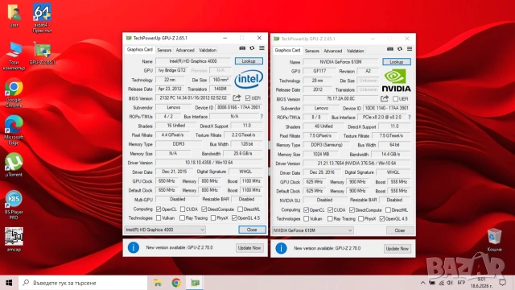
Task: Expand the NVIDIA GeForce 610M GPU selector
Action: point(313,230)
